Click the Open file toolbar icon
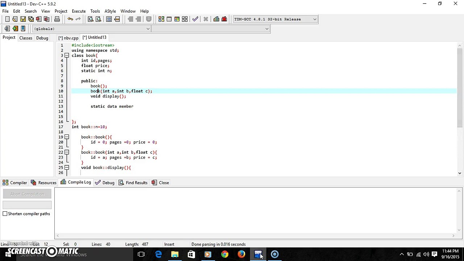Viewport: 464px width, 261px height. pos(15,19)
